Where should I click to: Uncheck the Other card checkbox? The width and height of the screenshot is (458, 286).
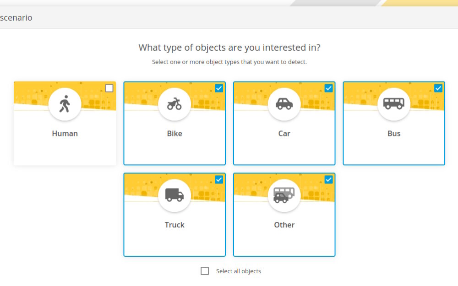(x=328, y=179)
